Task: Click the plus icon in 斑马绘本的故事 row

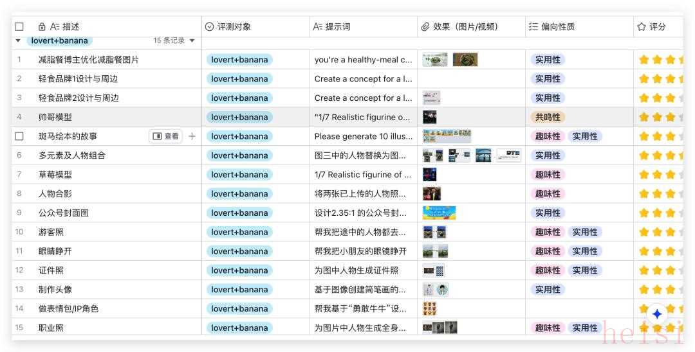Action: (x=192, y=136)
